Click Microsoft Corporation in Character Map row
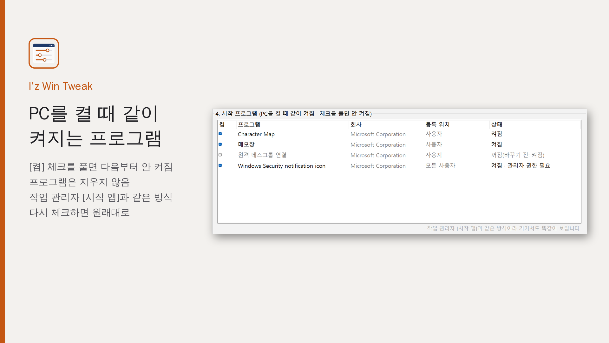 coord(378,134)
